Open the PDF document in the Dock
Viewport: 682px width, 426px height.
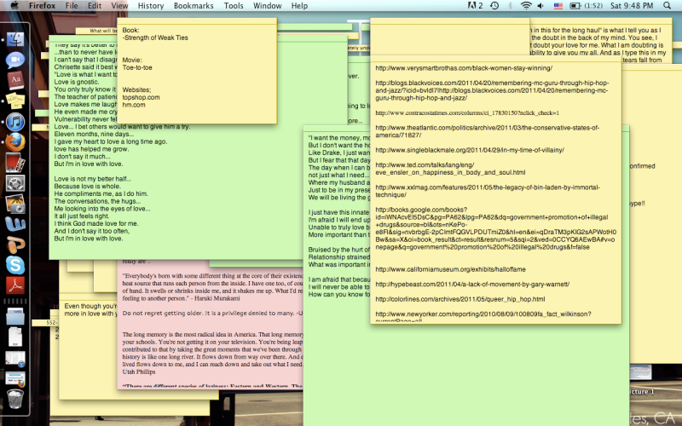tap(15, 337)
